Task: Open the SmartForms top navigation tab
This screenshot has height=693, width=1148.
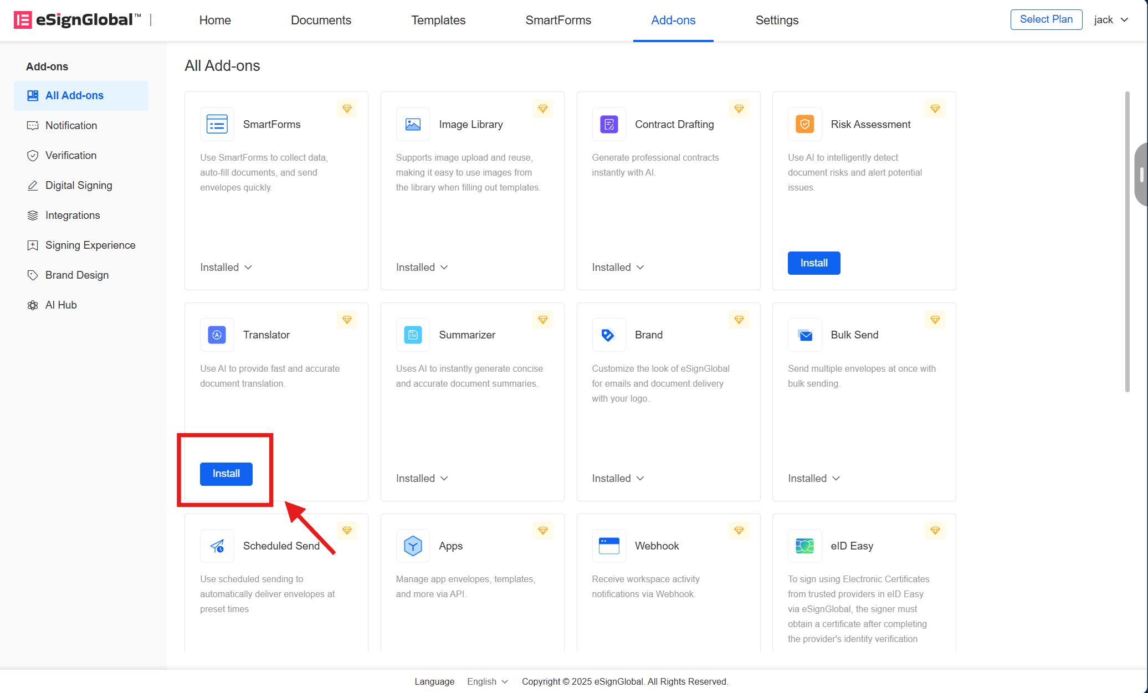Action: (x=558, y=20)
